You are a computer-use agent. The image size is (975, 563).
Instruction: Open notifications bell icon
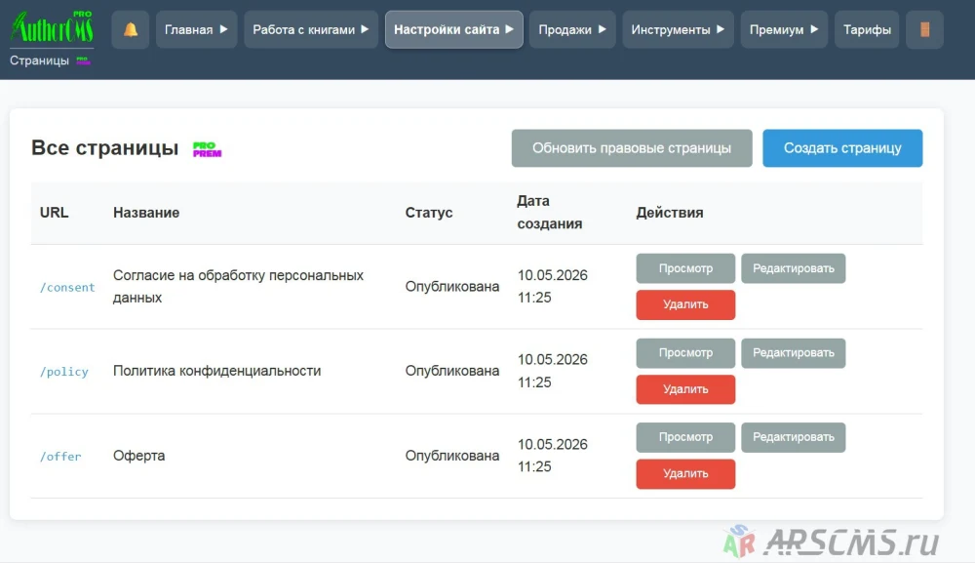click(x=131, y=29)
